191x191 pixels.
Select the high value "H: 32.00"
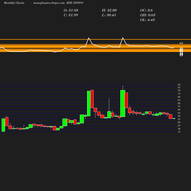click(109, 10)
